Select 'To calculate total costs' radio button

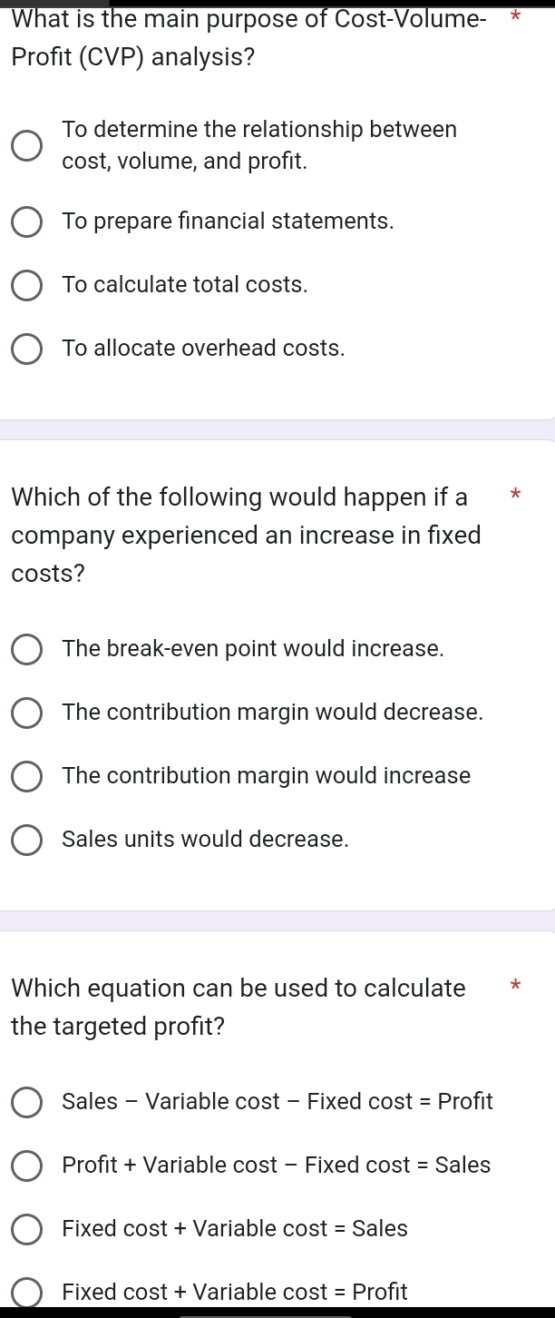pos(26,285)
